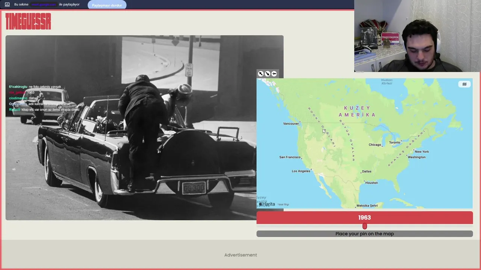Image resolution: width=481 pixels, height=270 pixels.
Task: Click Toronto on the map
Action: 395,142
